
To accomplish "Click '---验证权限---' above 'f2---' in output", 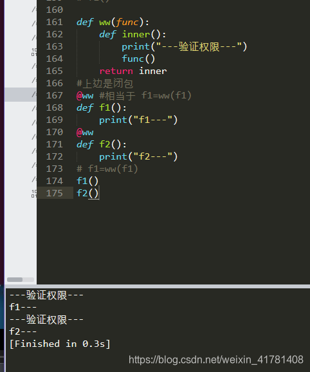I will 46,320.
